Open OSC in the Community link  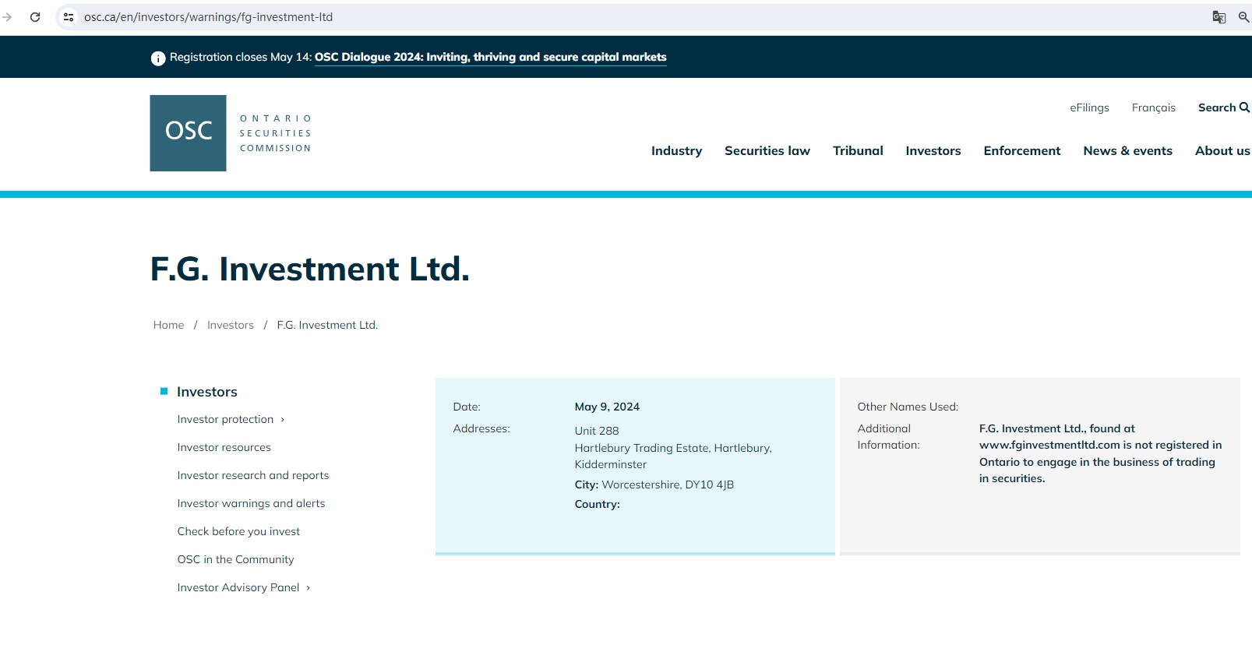(x=236, y=559)
